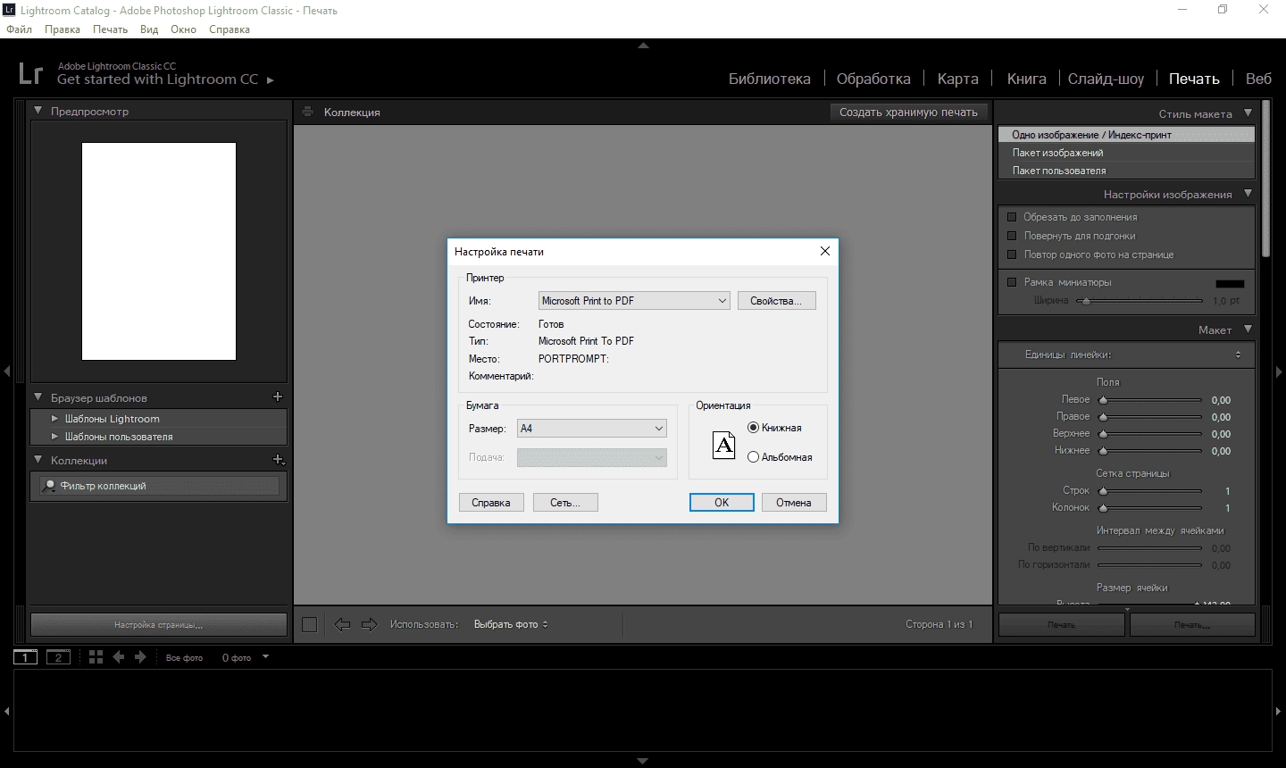Expand Шаблоны пользователя folder
This screenshot has height=768, width=1286.
coord(54,437)
